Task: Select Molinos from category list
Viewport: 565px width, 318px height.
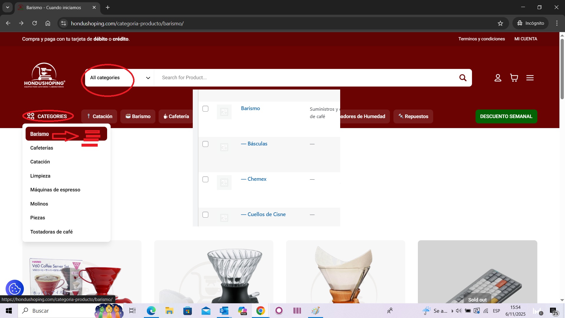Action: [39, 204]
